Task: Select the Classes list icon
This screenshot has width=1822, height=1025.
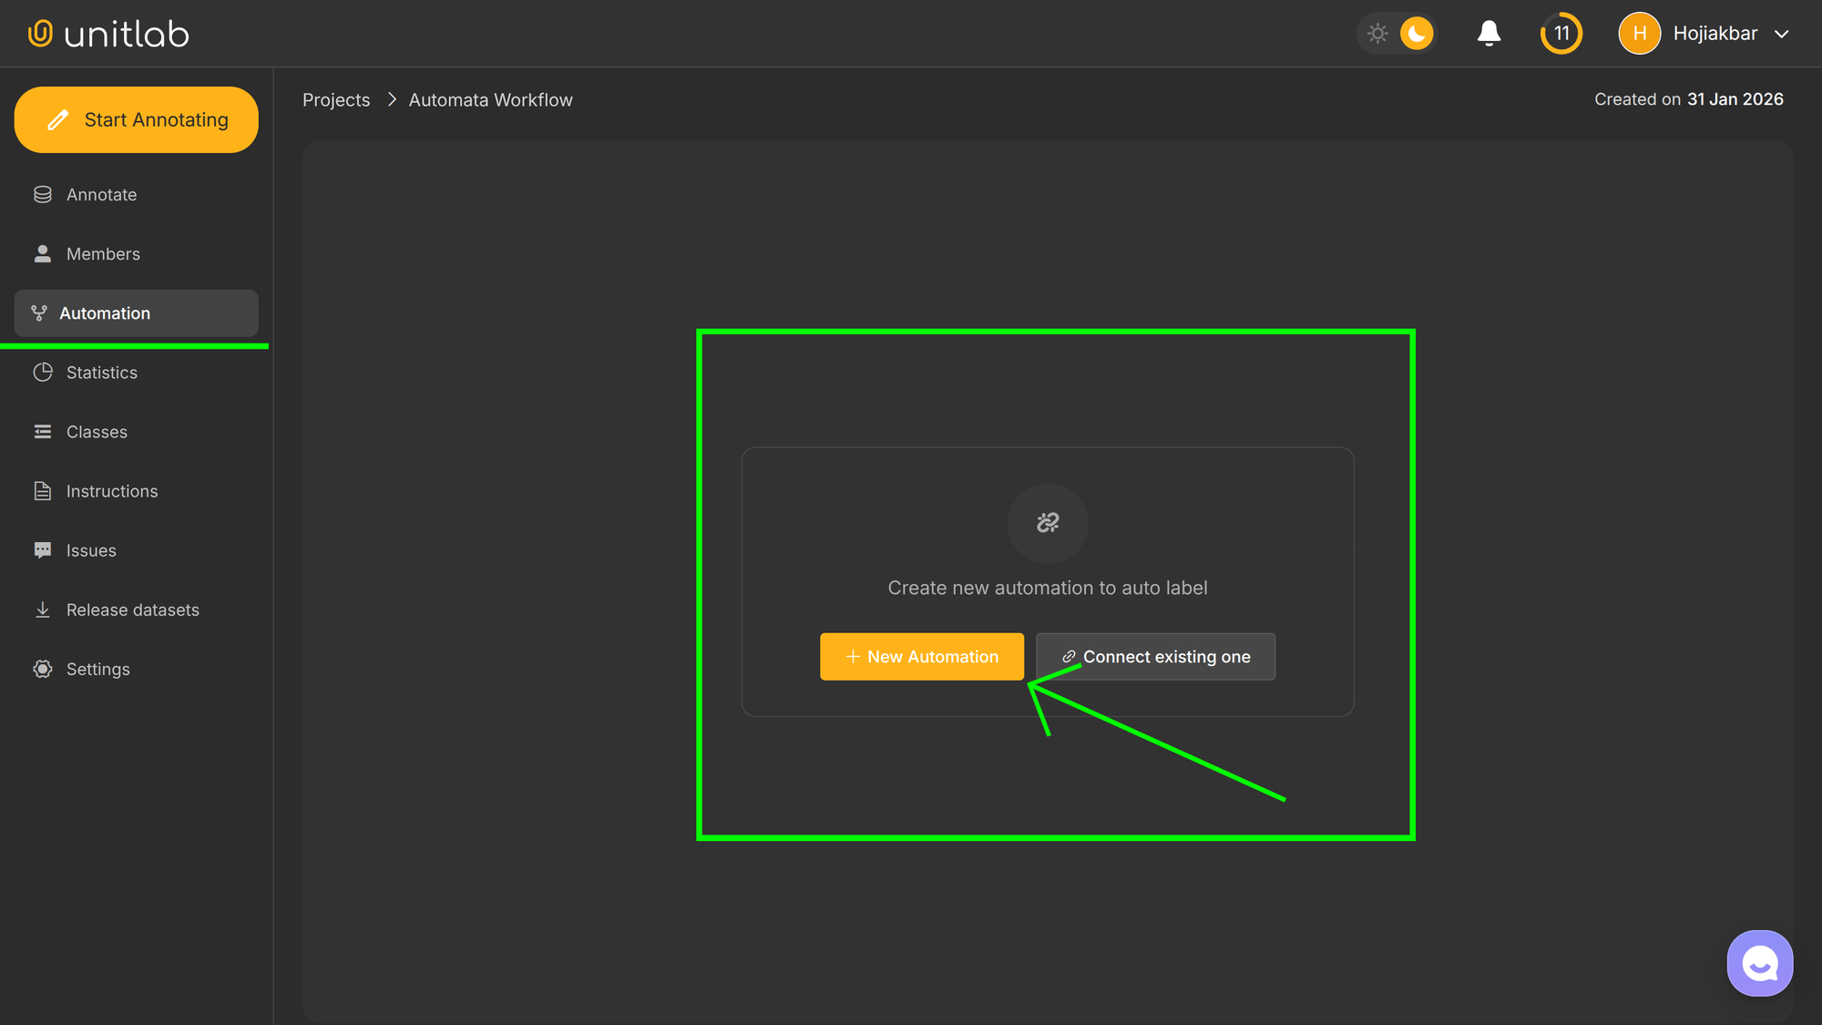Action: [x=42, y=431]
